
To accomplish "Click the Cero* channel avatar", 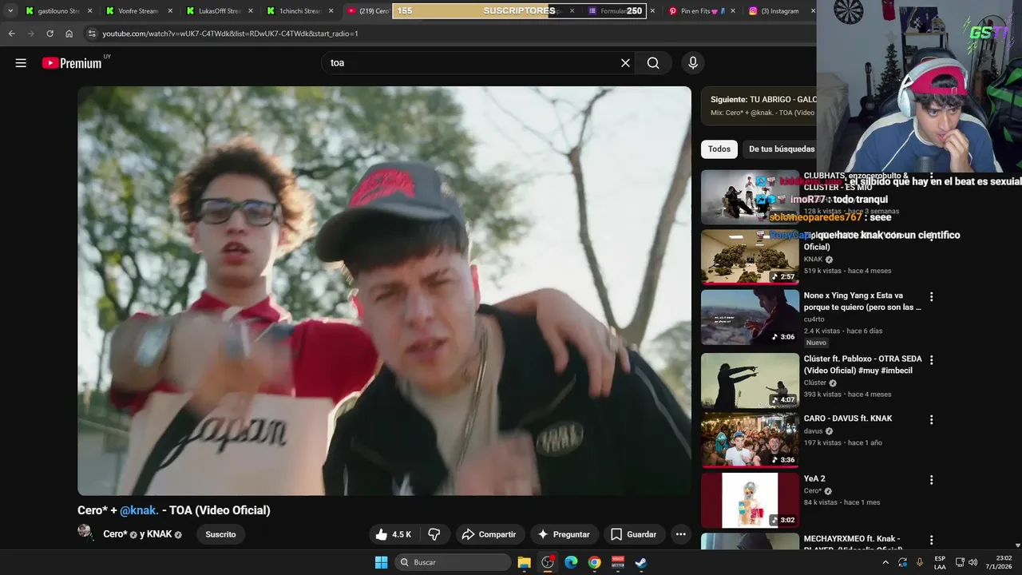I will click(x=85, y=533).
